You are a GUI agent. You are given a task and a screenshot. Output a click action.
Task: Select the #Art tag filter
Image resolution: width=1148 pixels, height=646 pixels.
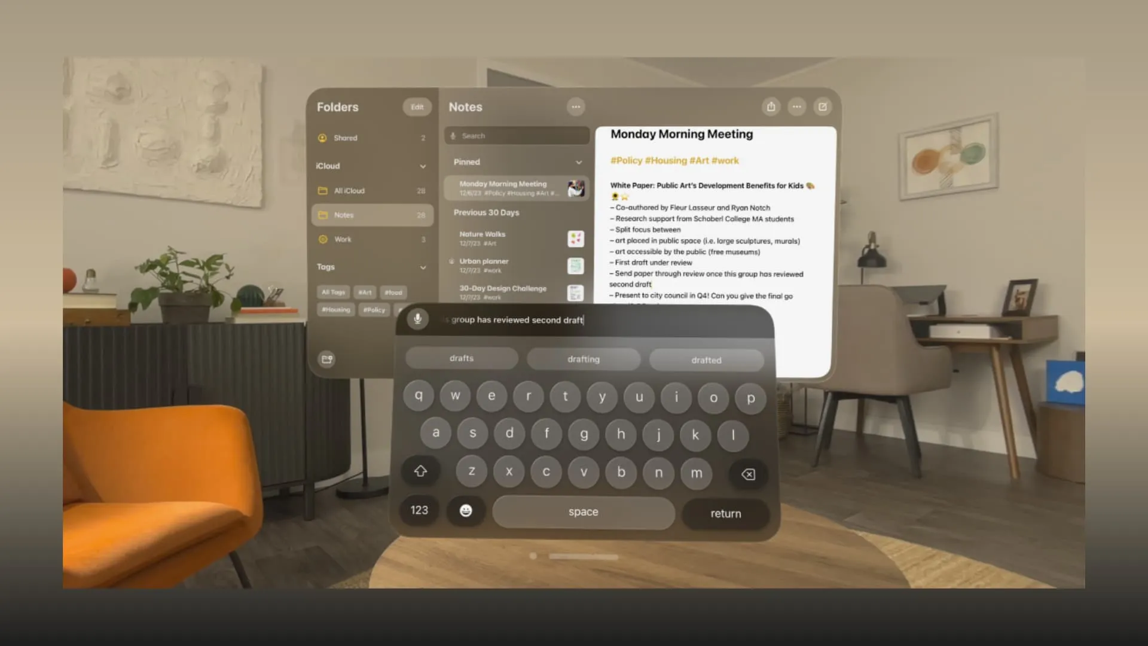(x=364, y=292)
